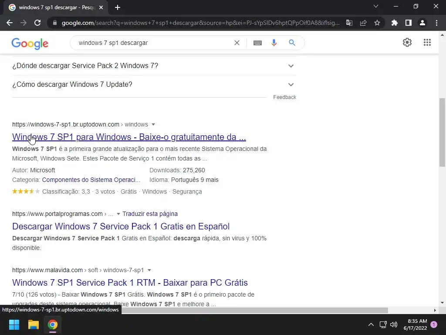Open Google search settings gear

[407, 42]
